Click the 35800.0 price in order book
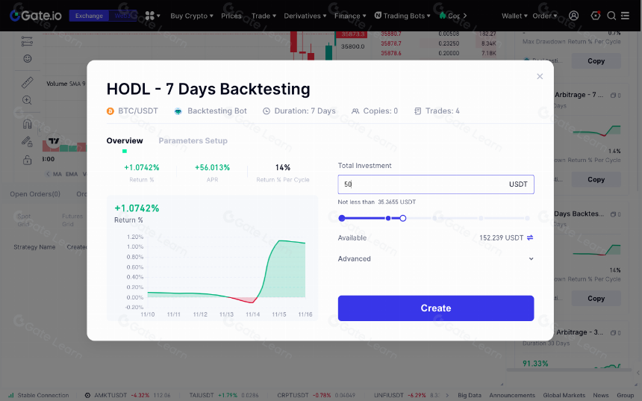Screen dimensions: 642x401 pos(352,46)
